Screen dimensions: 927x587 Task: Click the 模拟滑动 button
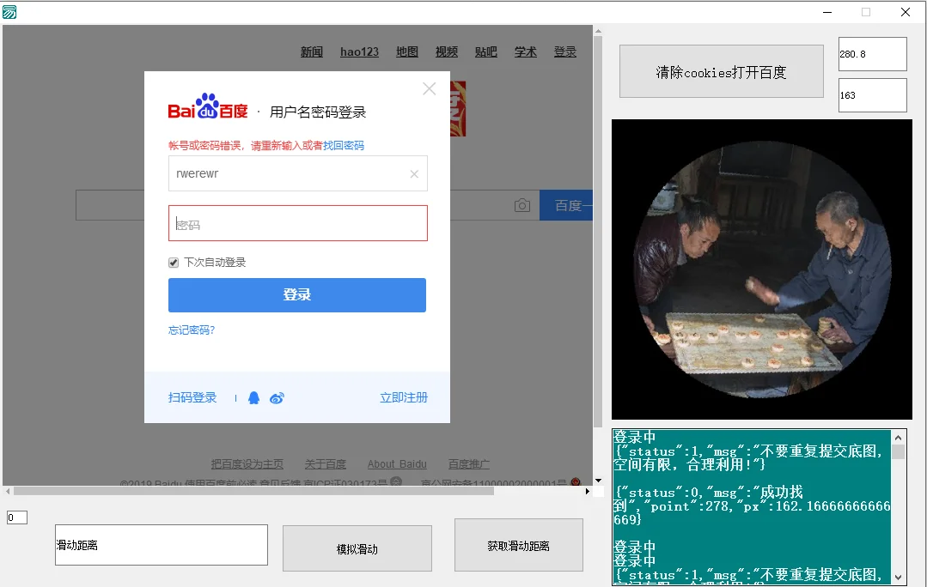[357, 548]
